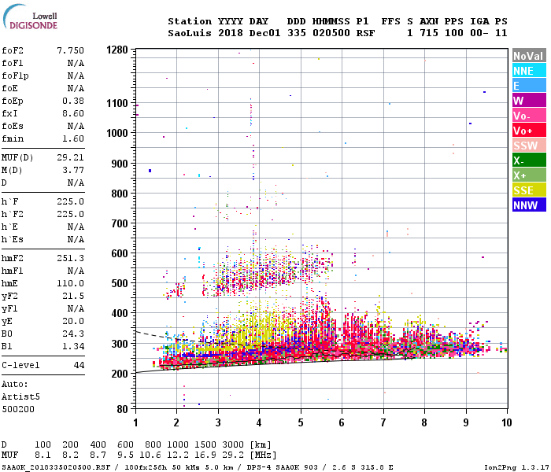Click the h`F value 225.0
The height and width of the screenshot is (472, 551).
click(x=70, y=201)
